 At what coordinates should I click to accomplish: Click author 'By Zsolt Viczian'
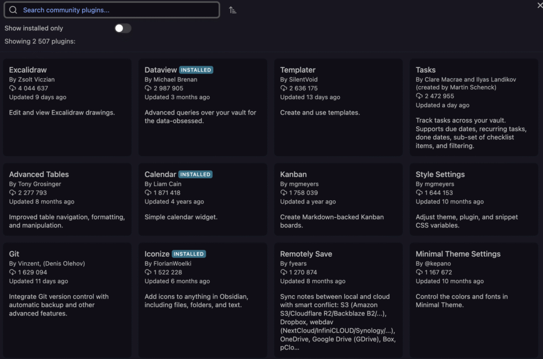click(x=32, y=80)
